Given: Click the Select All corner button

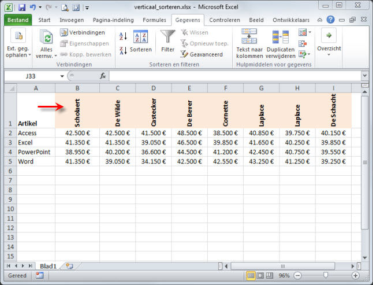Looking at the screenshot, I should point(11,88).
